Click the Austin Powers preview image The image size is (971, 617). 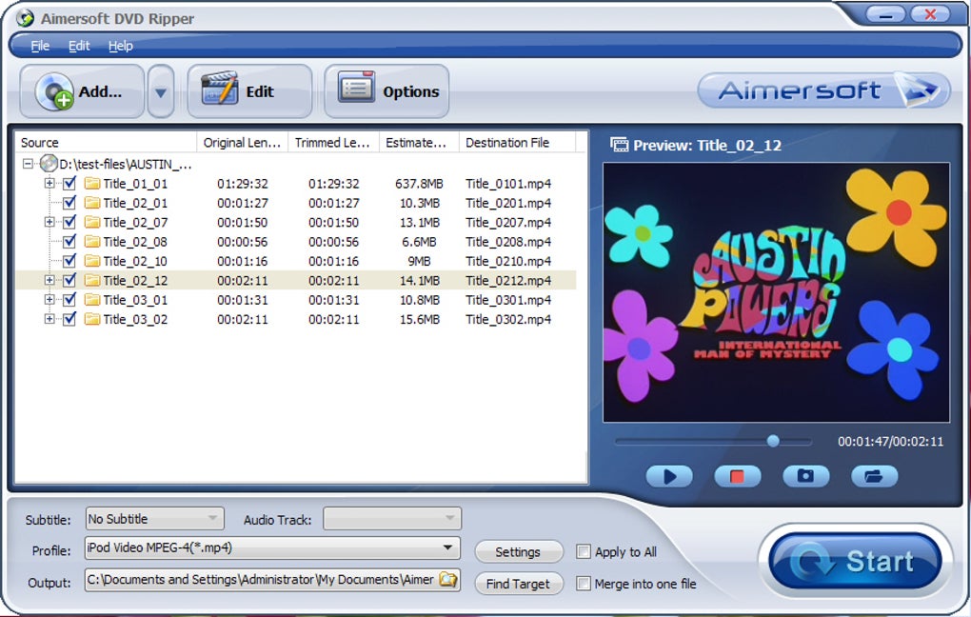click(776, 292)
